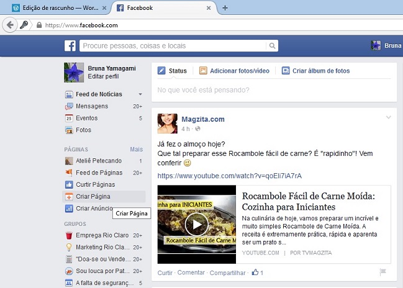Screen dimensions: 403x288
Task: Click the Sou louca por Pat group icon
Action: click(69, 271)
